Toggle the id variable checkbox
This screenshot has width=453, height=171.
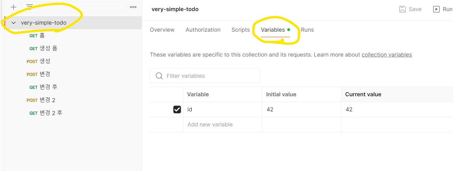[x=177, y=109]
